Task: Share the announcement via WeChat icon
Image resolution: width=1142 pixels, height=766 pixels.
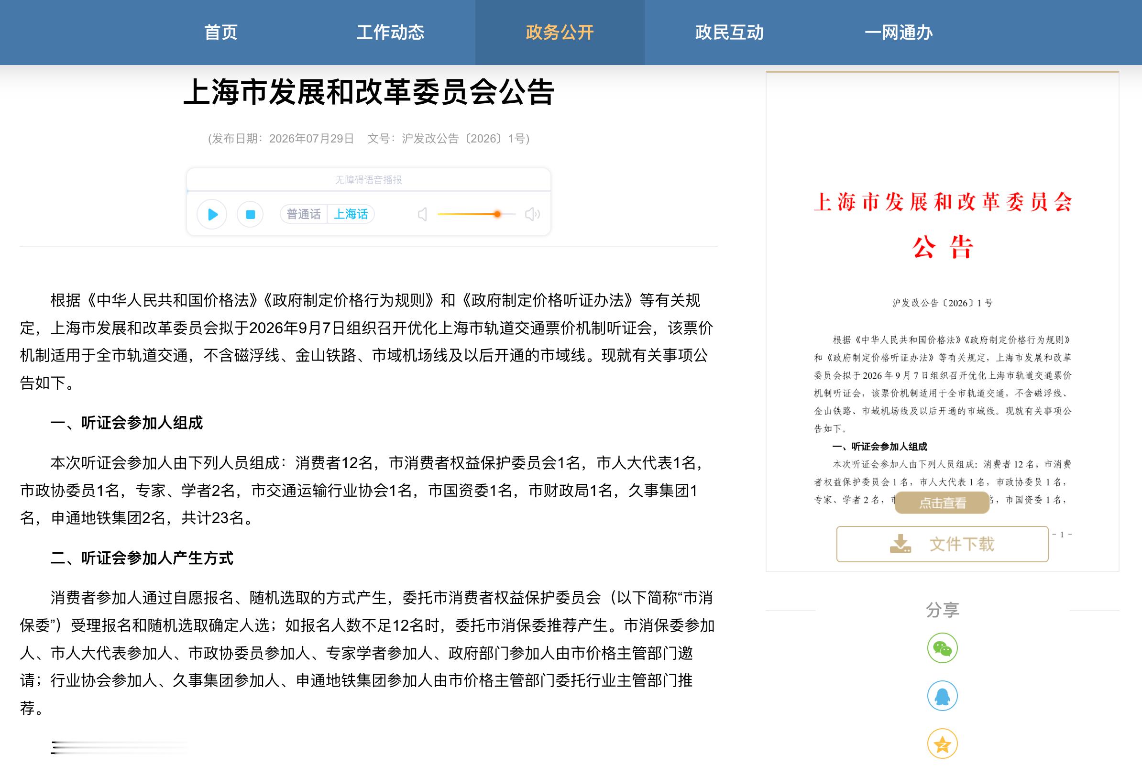Action: pos(942,648)
